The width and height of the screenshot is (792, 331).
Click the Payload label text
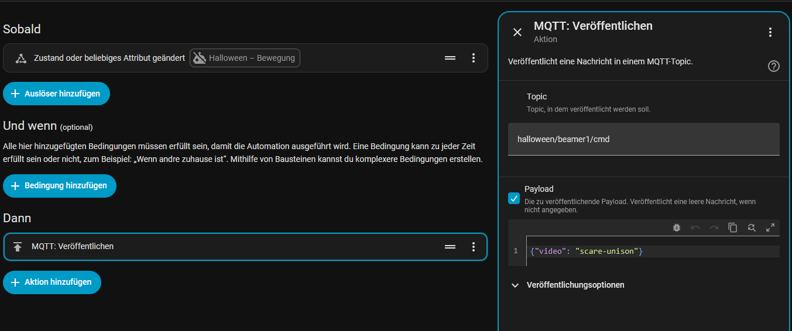pos(539,189)
